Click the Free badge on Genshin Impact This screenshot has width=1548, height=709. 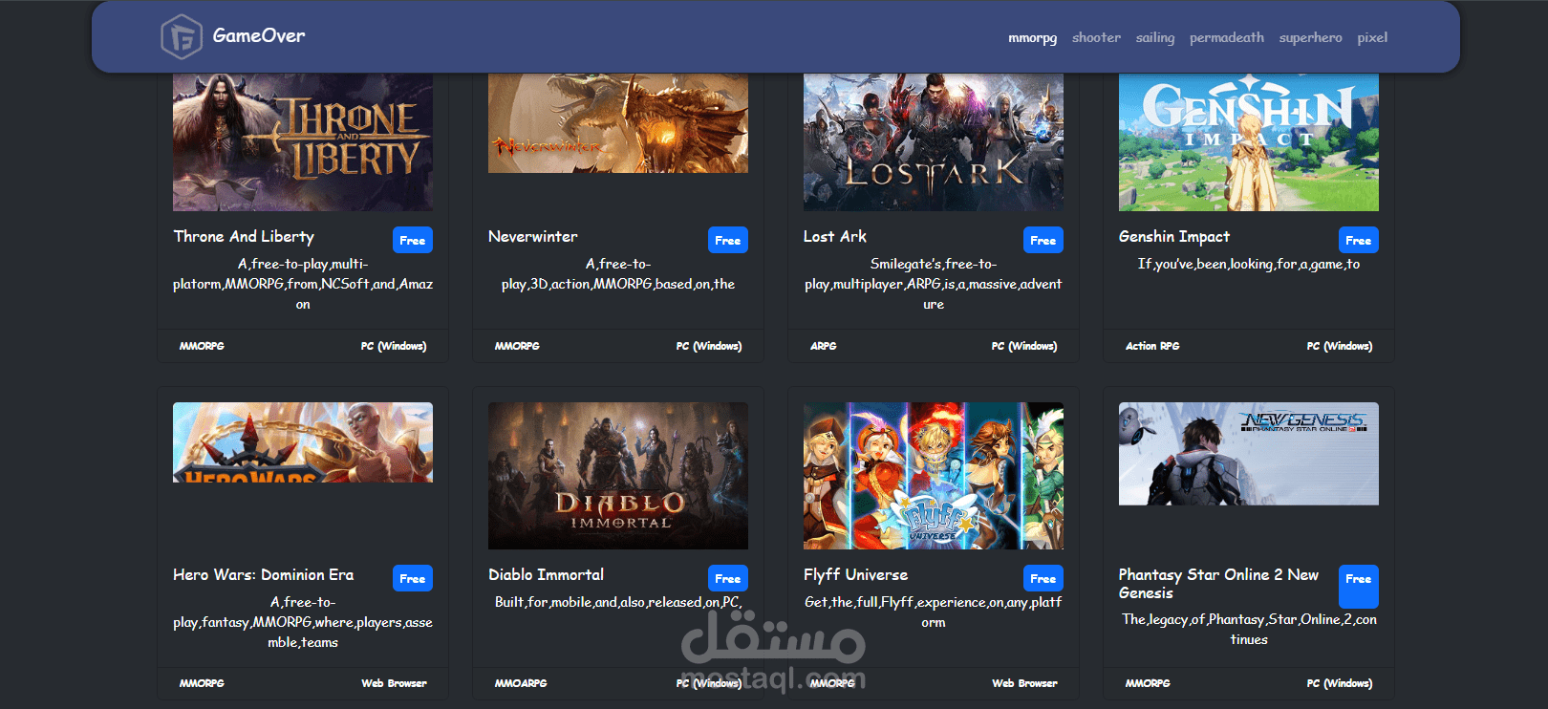coord(1359,240)
